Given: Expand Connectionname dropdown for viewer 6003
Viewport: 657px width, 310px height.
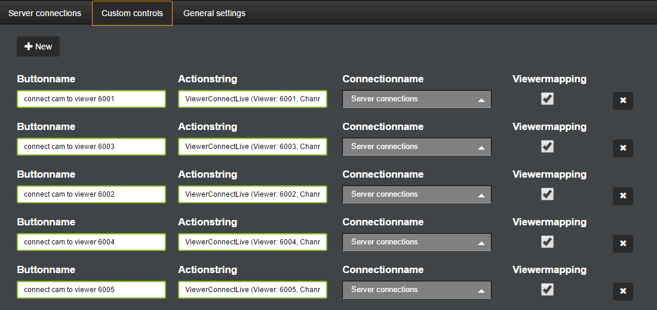Looking at the screenshot, I should pos(416,147).
